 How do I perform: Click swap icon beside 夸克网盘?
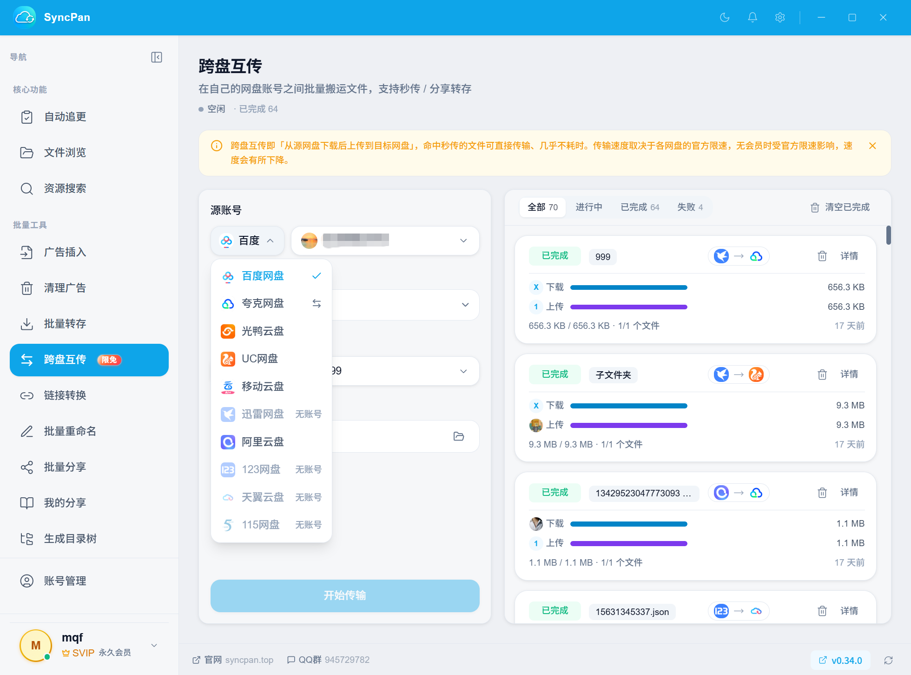pyautogui.click(x=317, y=303)
